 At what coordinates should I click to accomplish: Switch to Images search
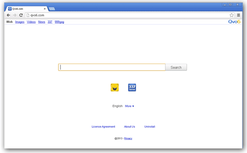point(20,22)
